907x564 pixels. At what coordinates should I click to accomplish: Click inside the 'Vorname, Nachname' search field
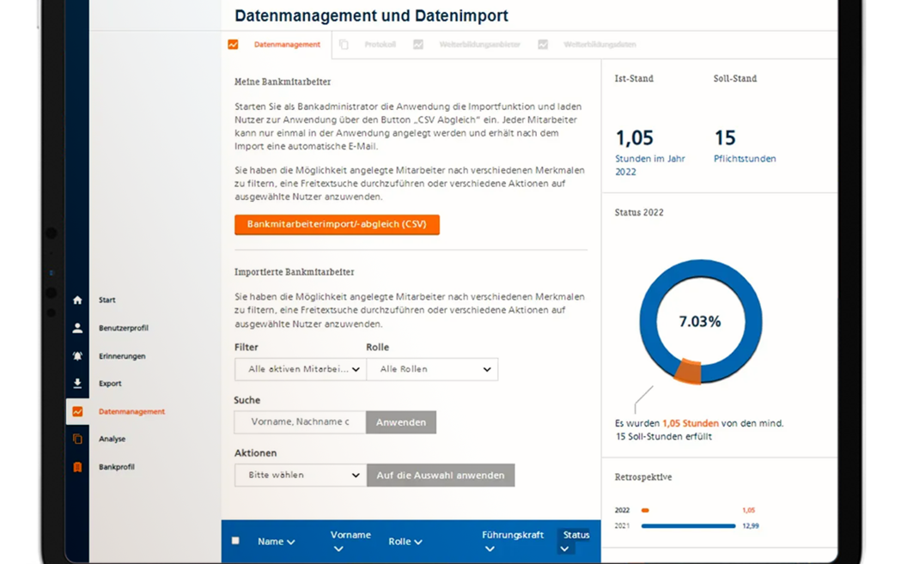[298, 421]
